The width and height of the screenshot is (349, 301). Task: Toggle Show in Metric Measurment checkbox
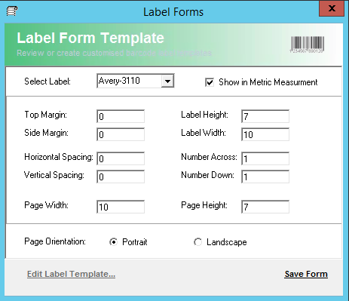coord(210,82)
